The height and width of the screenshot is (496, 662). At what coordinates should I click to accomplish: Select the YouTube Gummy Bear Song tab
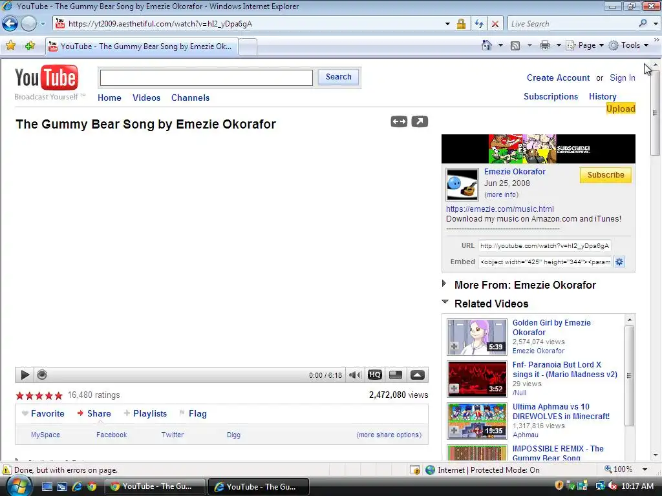[142, 46]
